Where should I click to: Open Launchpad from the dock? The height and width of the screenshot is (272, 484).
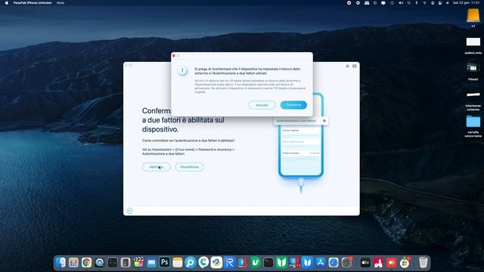(73, 262)
